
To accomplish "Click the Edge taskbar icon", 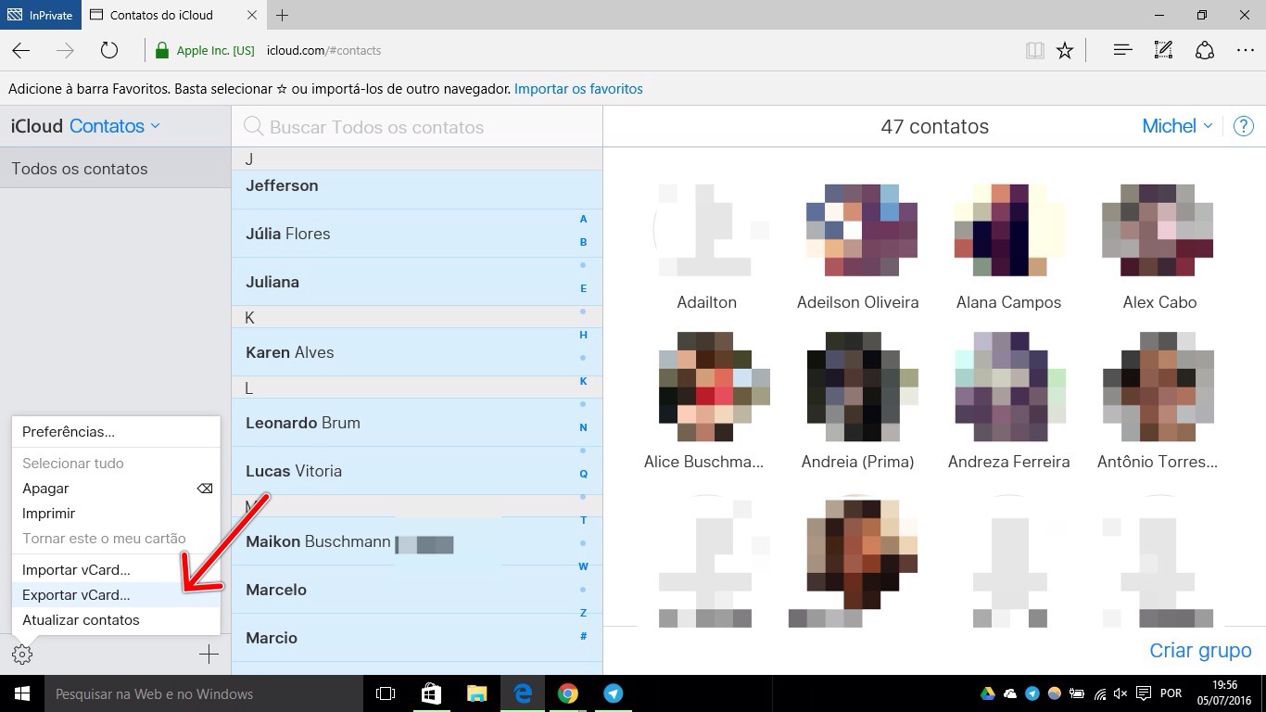I will click(x=523, y=693).
